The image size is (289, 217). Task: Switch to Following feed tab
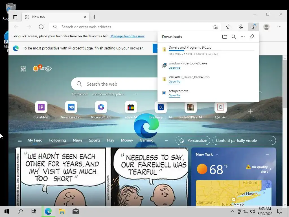(x=58, y=140)
